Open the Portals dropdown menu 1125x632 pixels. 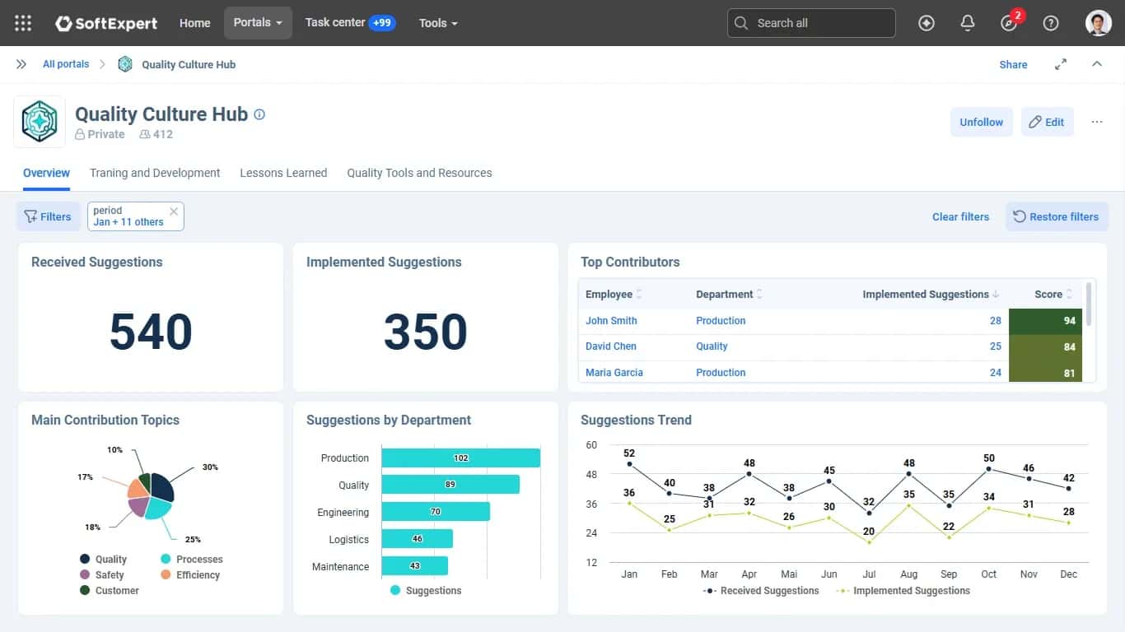[x=258, y=23]
